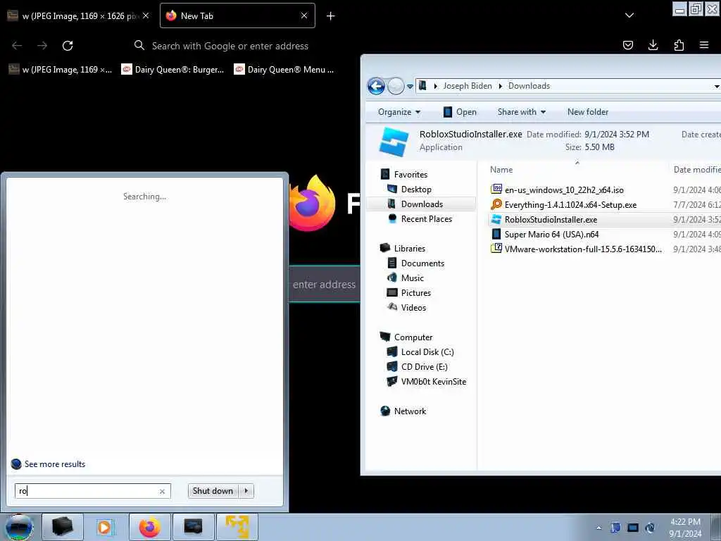721x541 pixels.
Task: Open Local Disk (C:)
Action: point(427,352)
